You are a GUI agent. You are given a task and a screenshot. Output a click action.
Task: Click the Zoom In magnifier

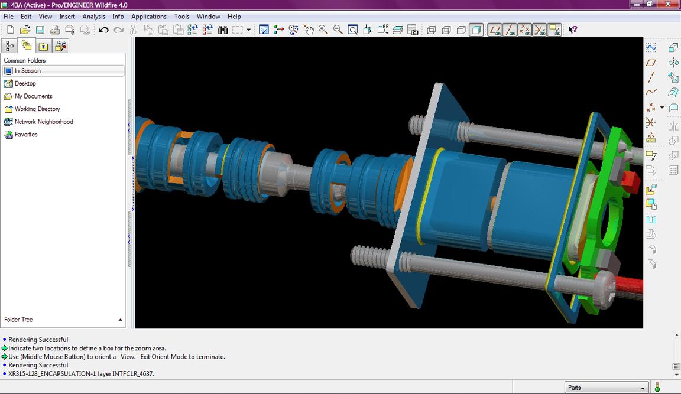(323, 30)
